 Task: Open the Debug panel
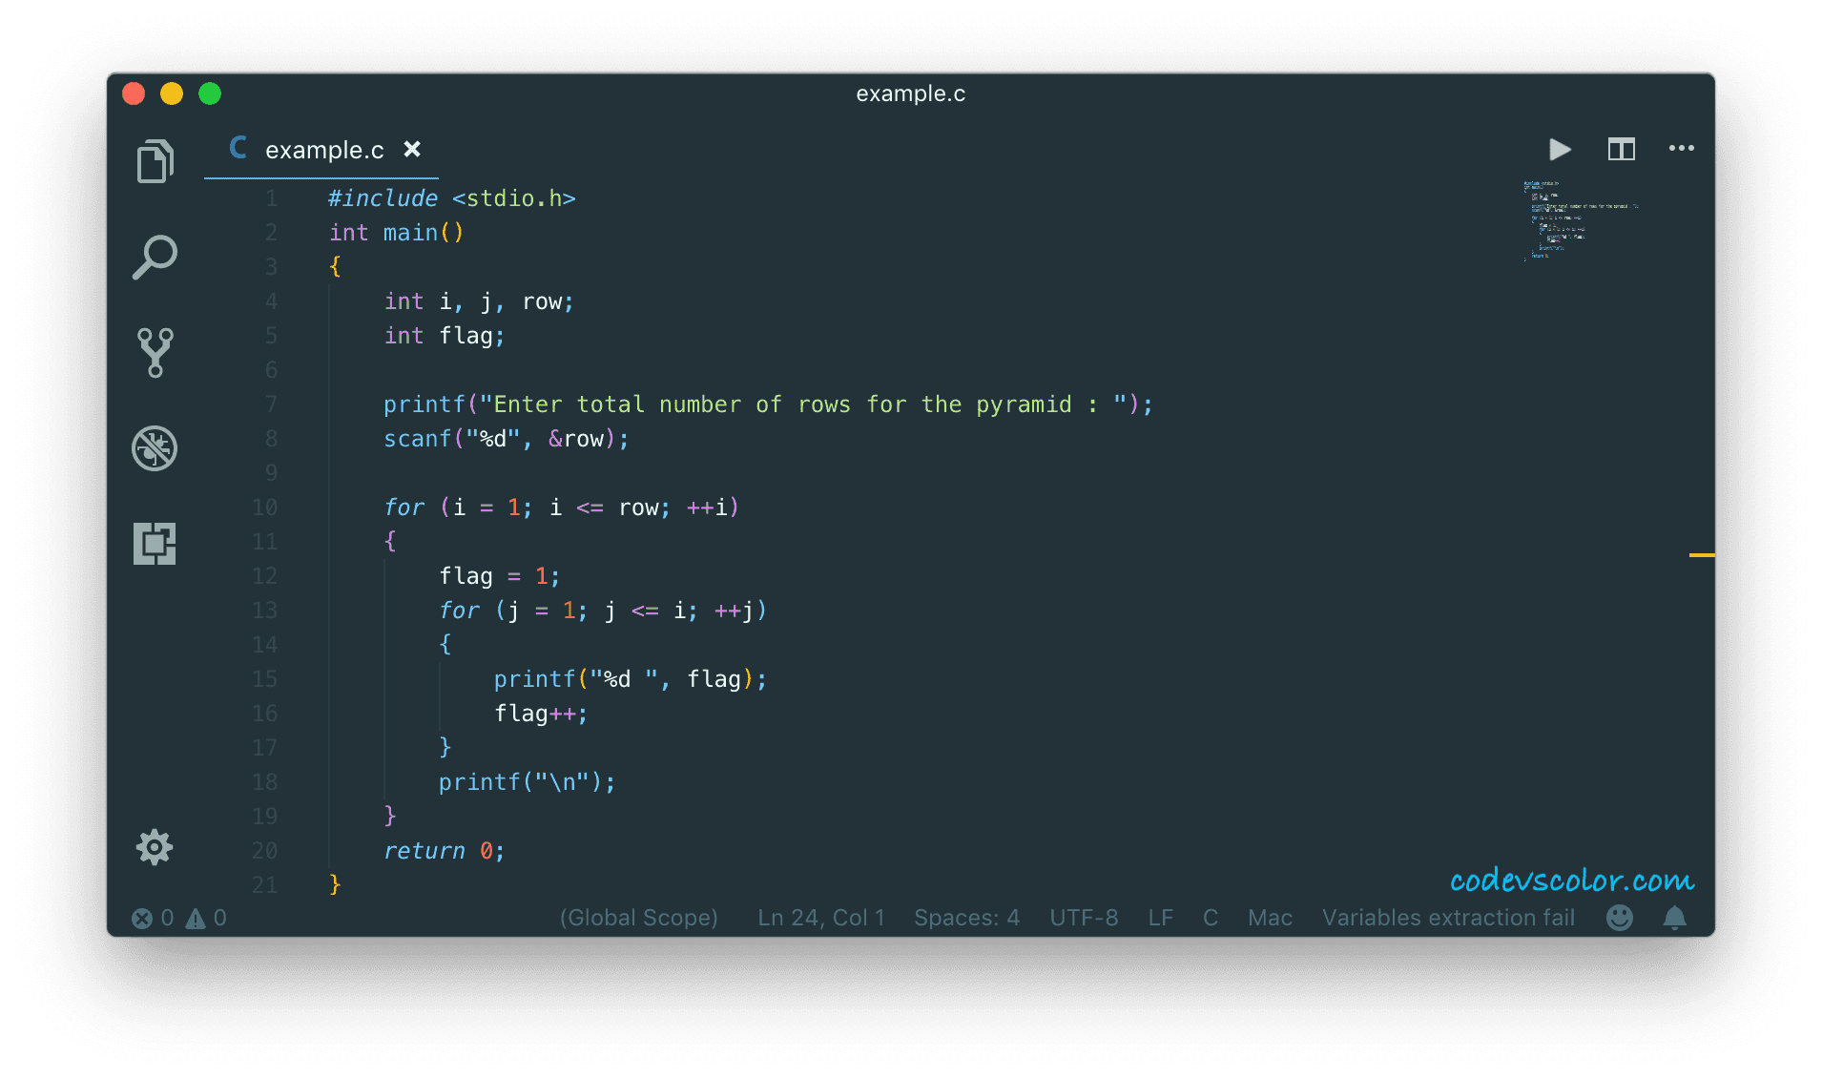pos(155,447)
